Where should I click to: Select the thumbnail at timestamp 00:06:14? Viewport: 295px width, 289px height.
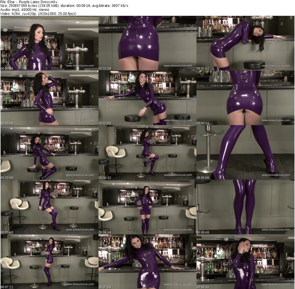tap(147, 207)
